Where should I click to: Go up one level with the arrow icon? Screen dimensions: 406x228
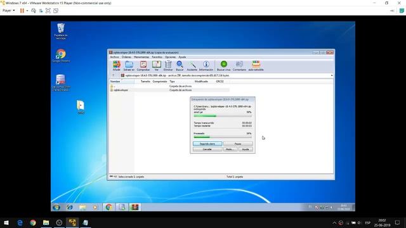113,75
